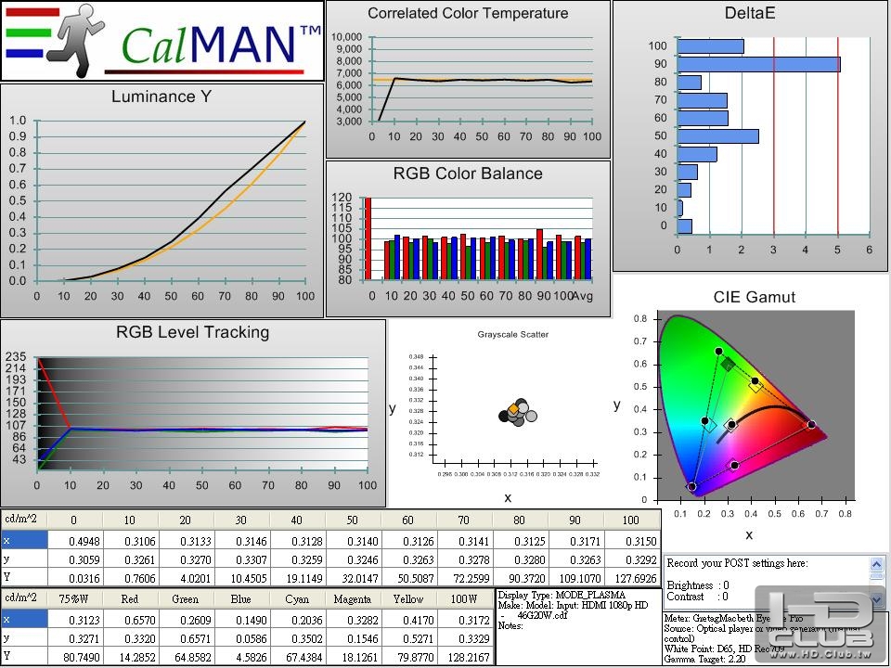This screenshot has width=891, height=668.
Task: Click the Grayscale Scatter chart title
Action: pos(513,335)
